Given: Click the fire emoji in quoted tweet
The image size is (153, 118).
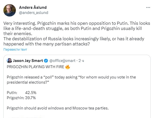Looking at the screenshot, I should [x=68, y=67].
